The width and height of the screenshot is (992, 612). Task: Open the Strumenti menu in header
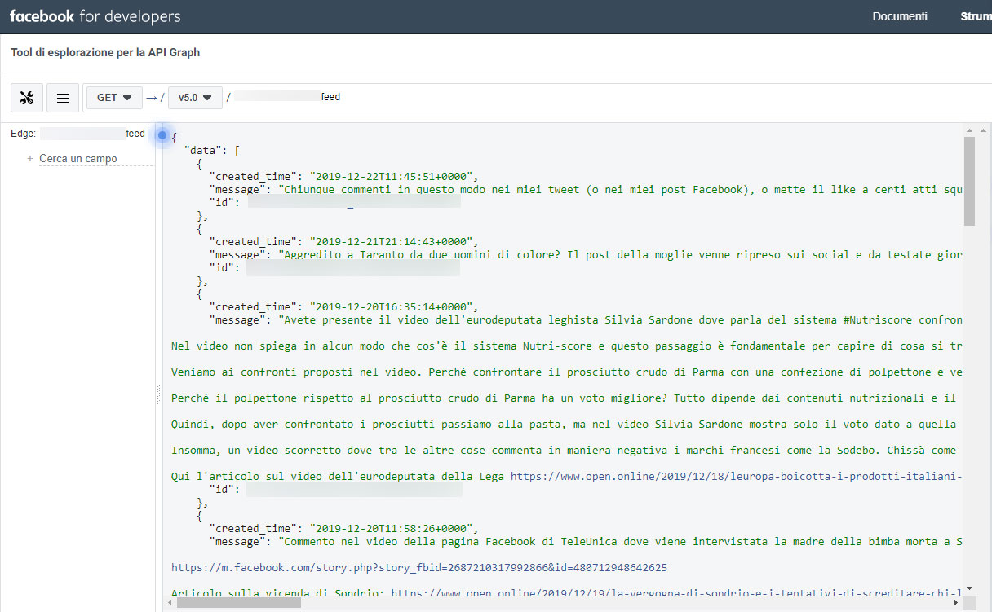(976, 16)
